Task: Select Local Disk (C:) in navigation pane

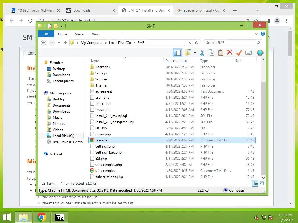Action: (63, 136)
